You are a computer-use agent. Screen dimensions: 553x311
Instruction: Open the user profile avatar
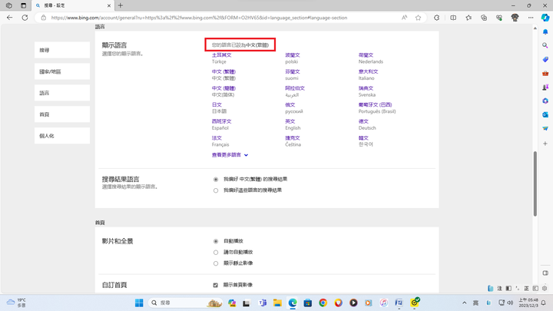(x=515, y=18)
